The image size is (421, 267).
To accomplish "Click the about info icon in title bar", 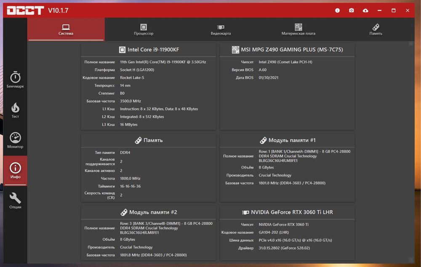I will [x=337, y=11].
